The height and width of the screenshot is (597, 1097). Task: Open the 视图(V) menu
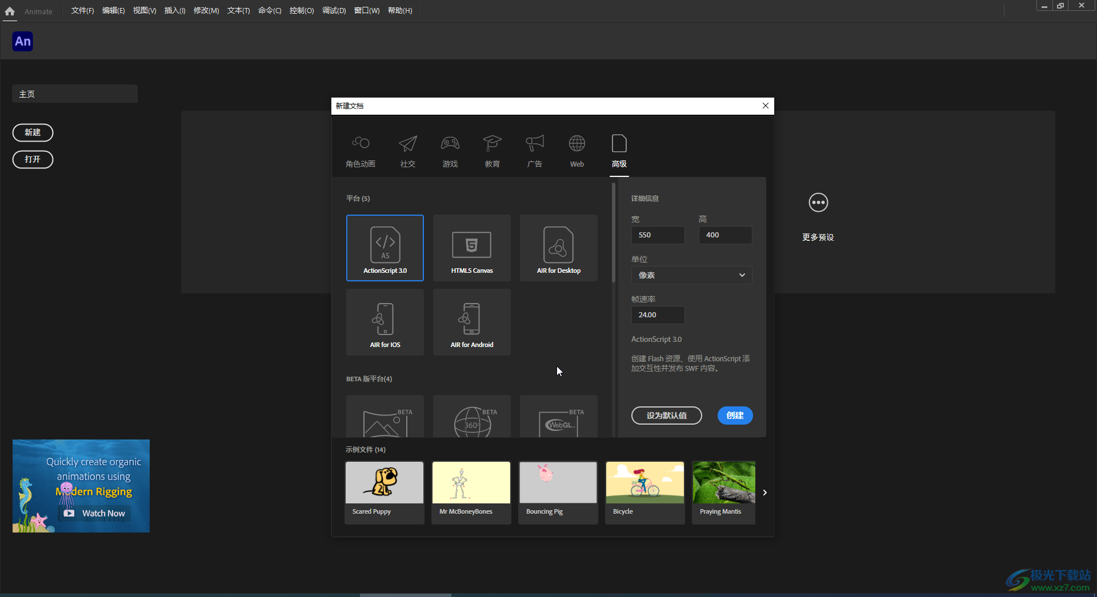145,11
